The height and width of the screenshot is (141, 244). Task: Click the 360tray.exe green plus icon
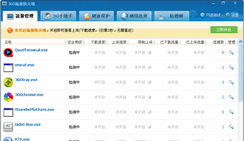point(8,82)
